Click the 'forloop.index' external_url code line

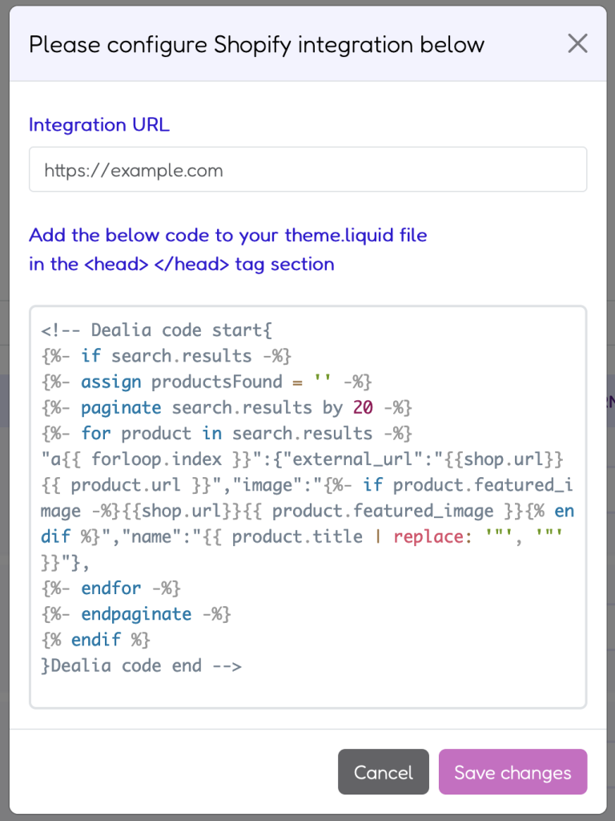(x=302, y=459)
